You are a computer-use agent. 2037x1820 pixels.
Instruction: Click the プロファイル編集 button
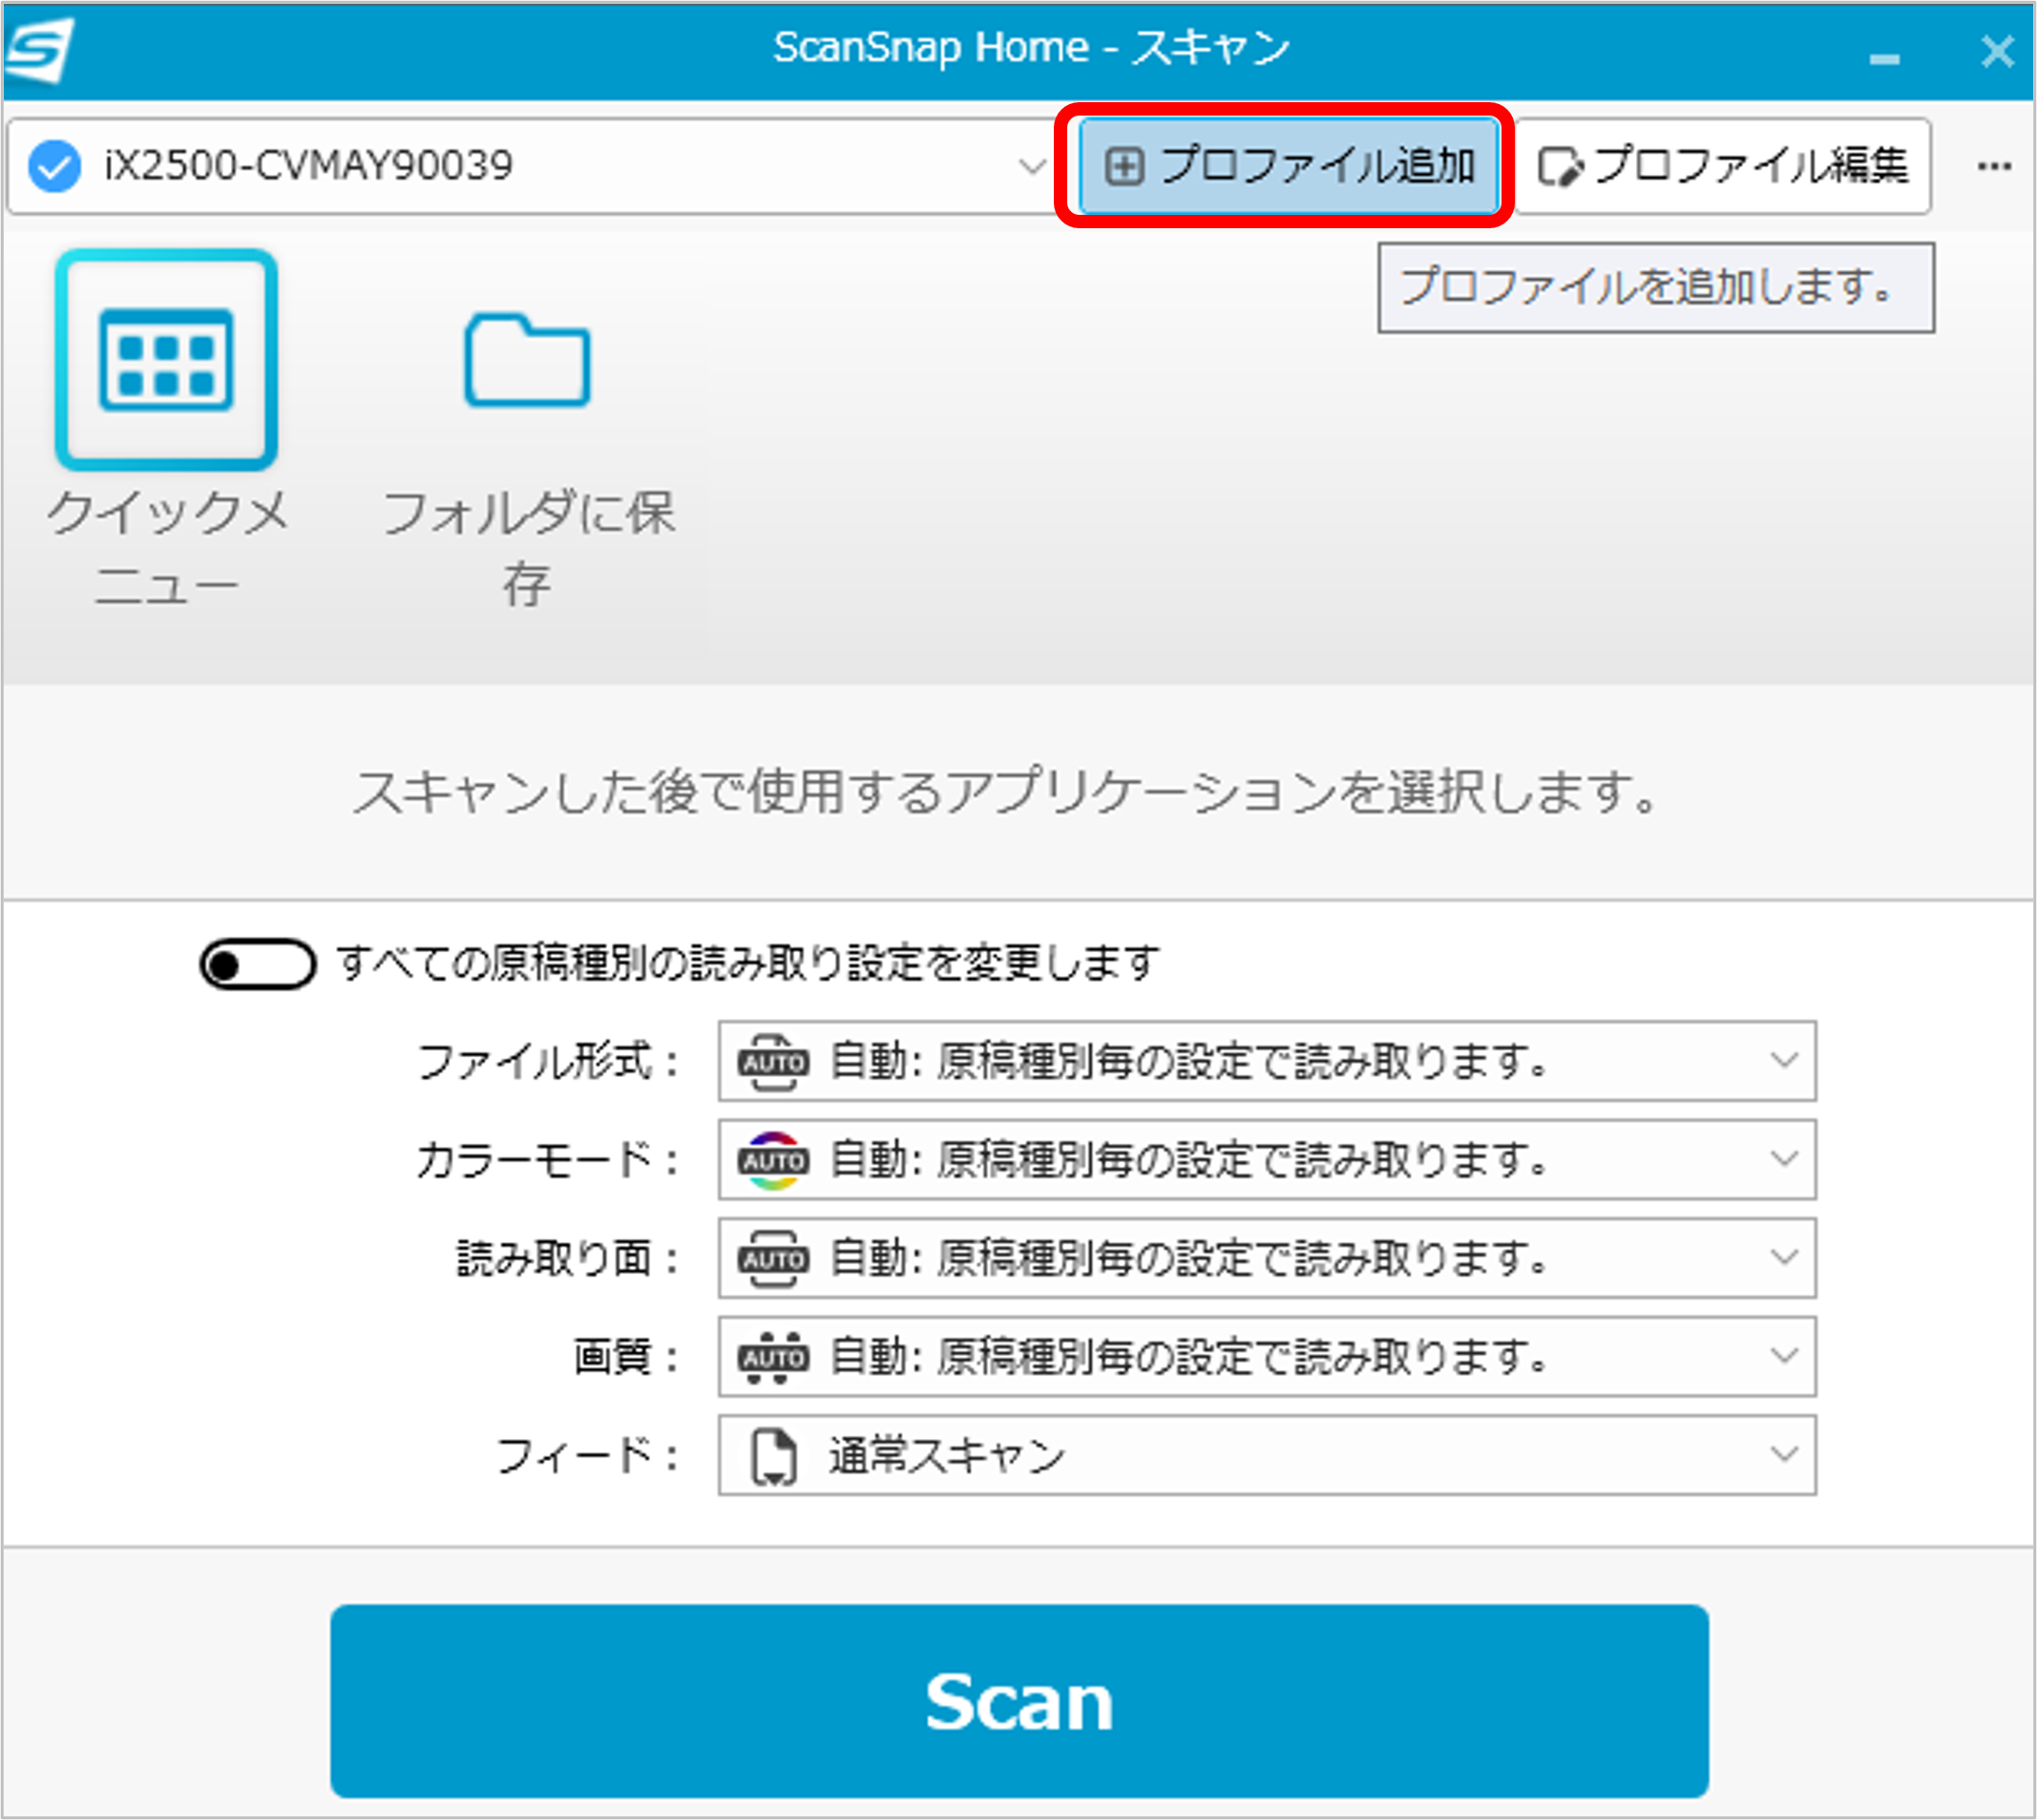click(1722, 166)
